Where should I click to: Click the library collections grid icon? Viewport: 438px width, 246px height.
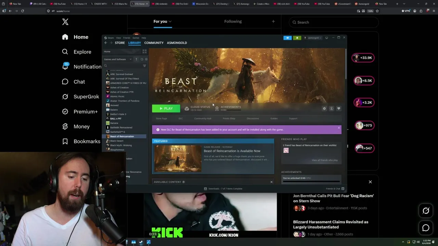pos(144,51)
